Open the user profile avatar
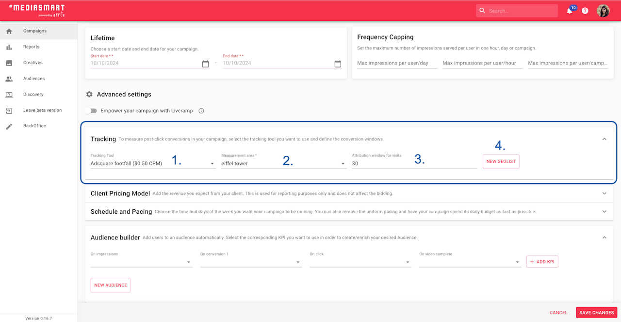The width and height of the screenshot is (621, 322). [603, 11]
